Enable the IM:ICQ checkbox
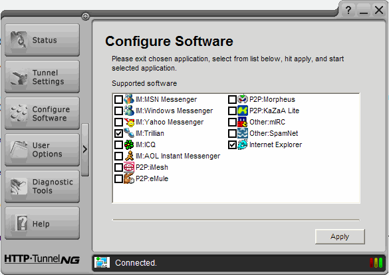This screenshot has height=275, width=389. coord(118,144)
